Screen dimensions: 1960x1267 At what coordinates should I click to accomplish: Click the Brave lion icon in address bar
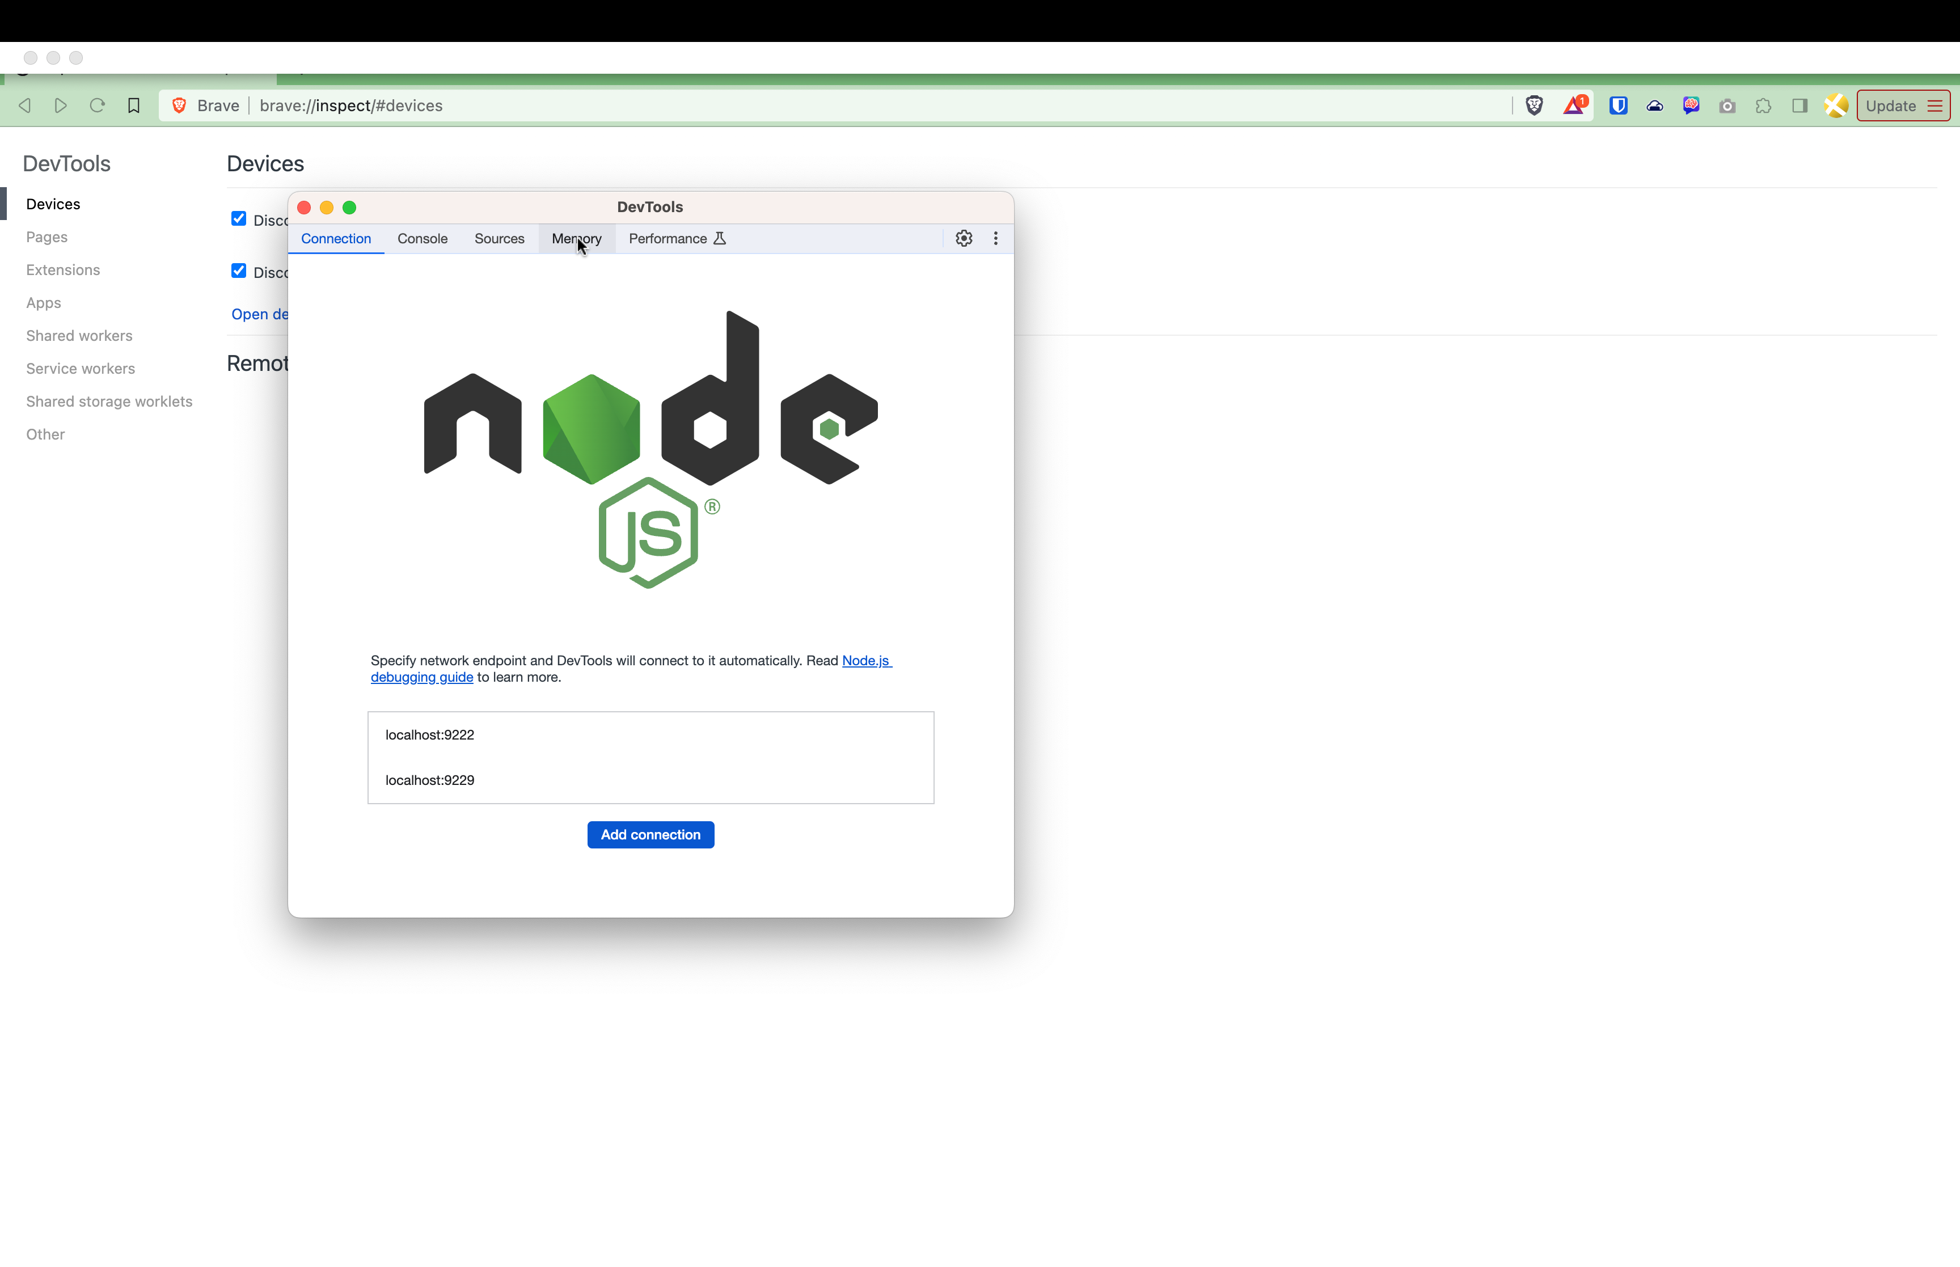coord(179,105)
